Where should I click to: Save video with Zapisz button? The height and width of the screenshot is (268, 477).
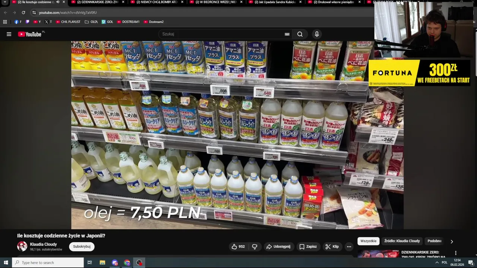pos(308,246)
